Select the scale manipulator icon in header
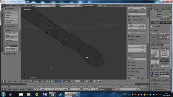 click(x=62, y=81)
